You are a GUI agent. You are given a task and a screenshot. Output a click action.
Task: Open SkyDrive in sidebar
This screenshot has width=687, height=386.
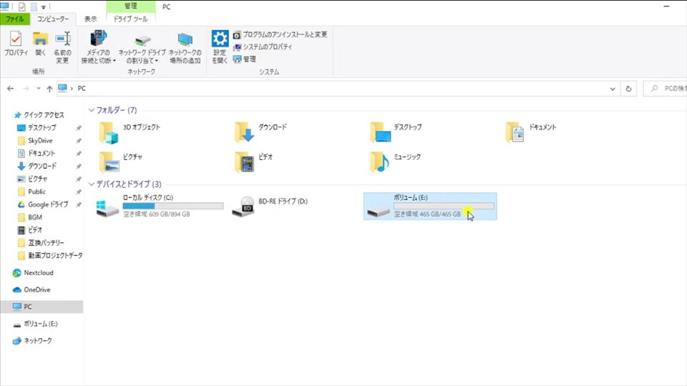click(40, 141)
